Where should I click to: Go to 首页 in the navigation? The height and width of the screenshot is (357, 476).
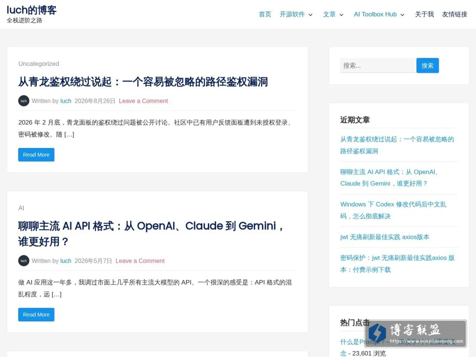265,14
